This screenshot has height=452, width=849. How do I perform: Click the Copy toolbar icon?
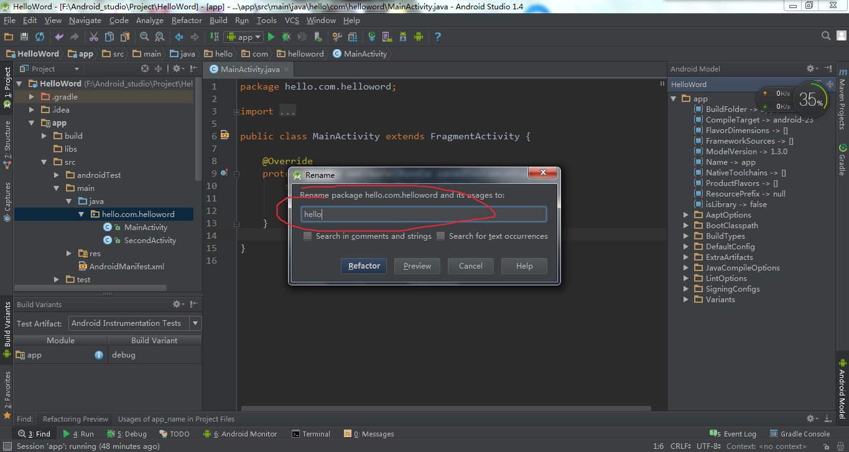click(109, 37)
